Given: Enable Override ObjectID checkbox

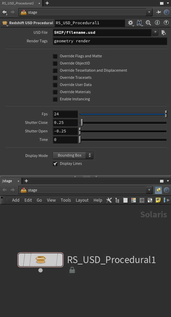Looking at the screenshot, I should 55,63.
